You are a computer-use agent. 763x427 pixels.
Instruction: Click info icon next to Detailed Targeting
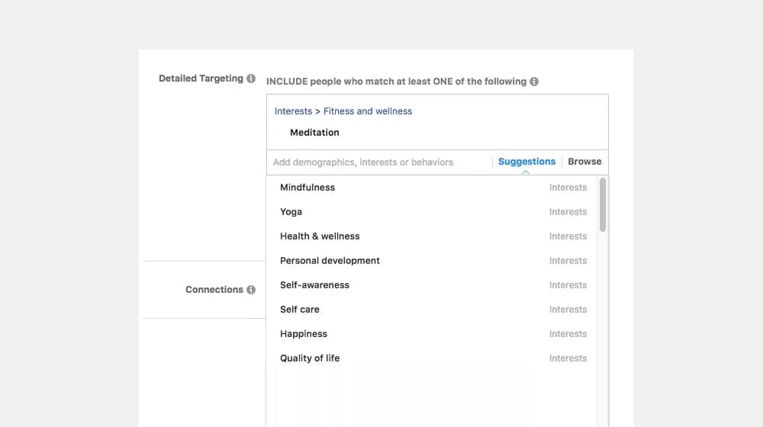pos(251,79)
